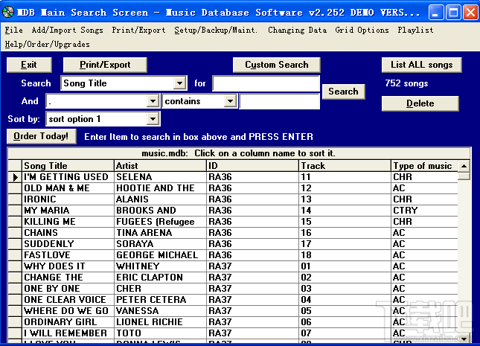Expand the Song Title search field dropdown
Screen dimensions: 480x346
179,83
